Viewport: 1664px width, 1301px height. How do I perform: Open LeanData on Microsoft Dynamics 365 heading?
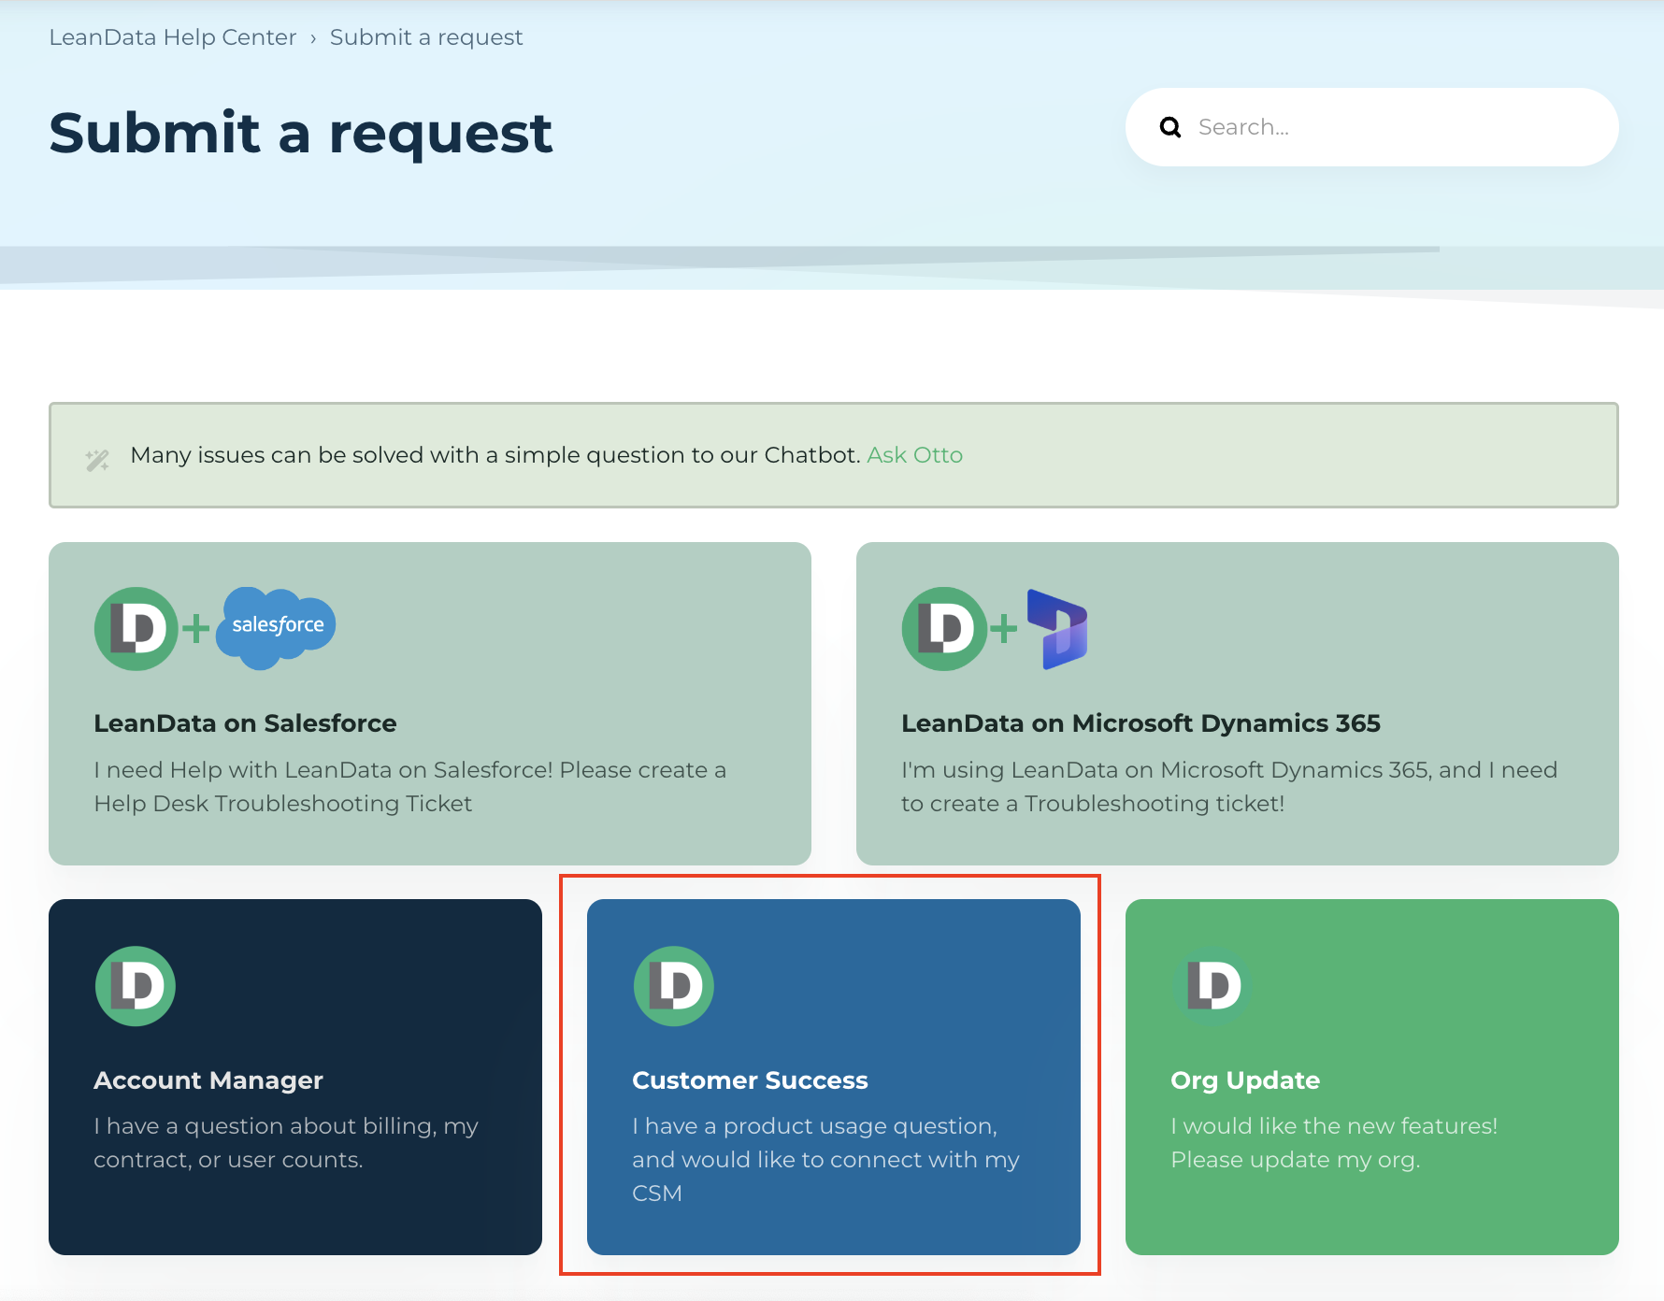(1140, 723)
